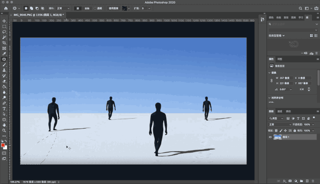Enable the 透明 checkbox in options bar

click(95, 8)
